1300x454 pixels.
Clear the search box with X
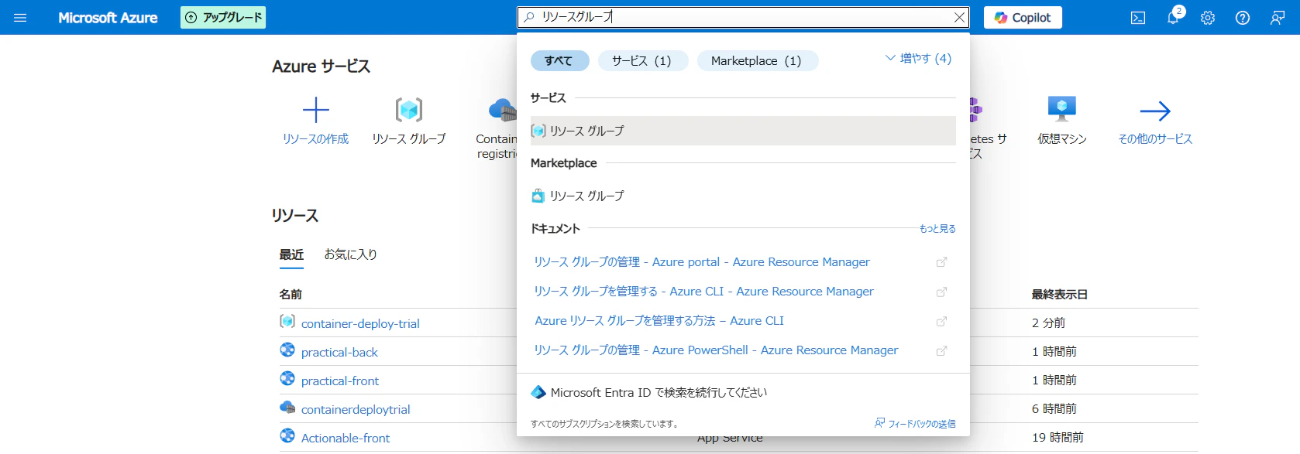[959, 17]
